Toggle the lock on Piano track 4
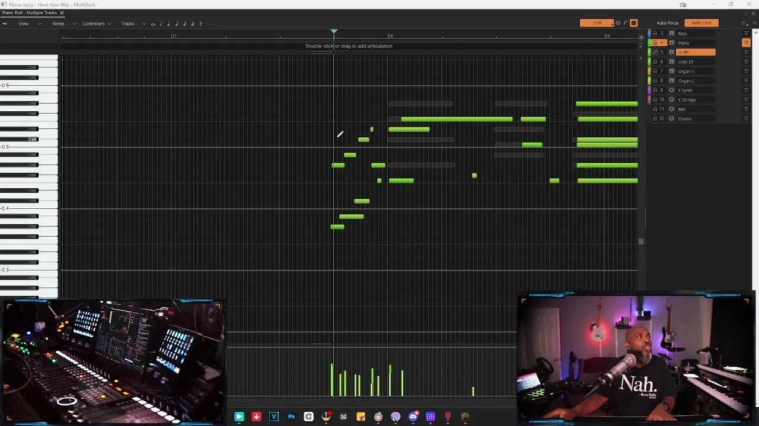The height and width of the screenshot is (426, 759). pos(655,43)
